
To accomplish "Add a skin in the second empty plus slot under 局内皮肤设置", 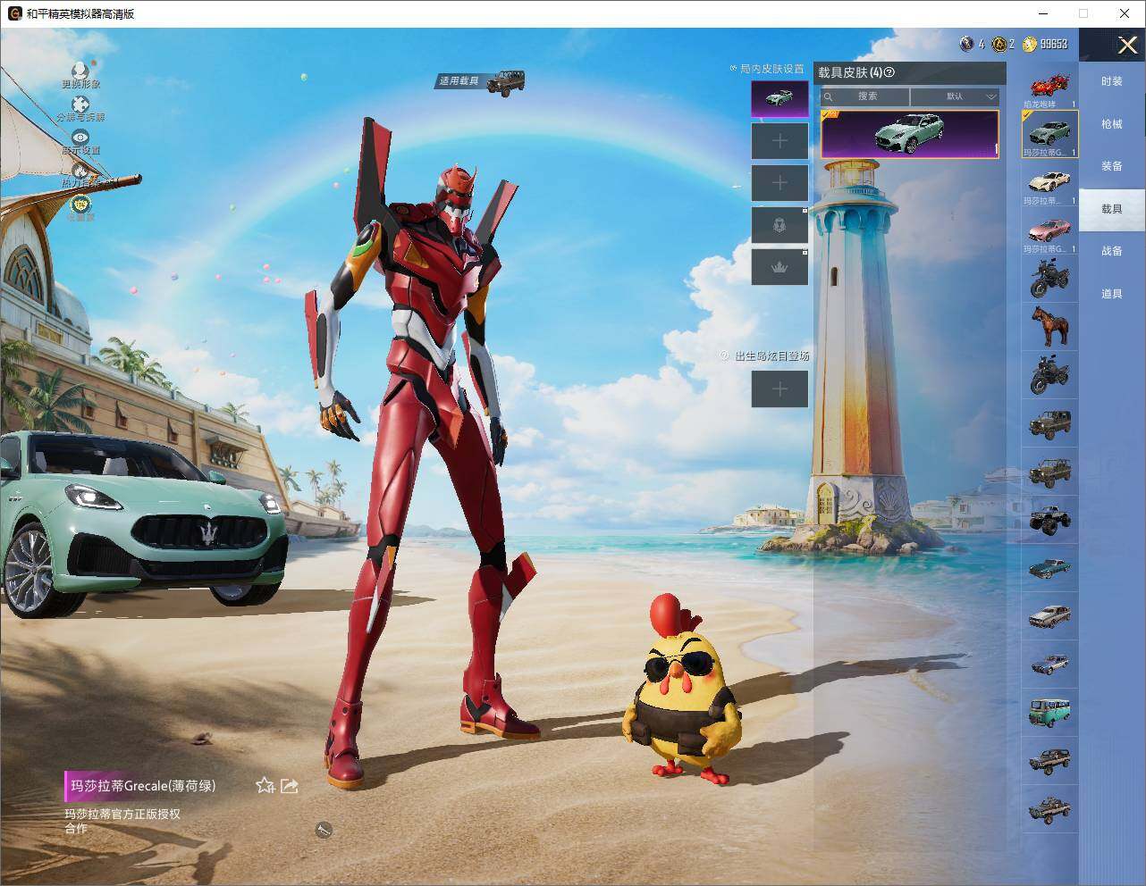I will pyautogui.click(x=779, y=182).
